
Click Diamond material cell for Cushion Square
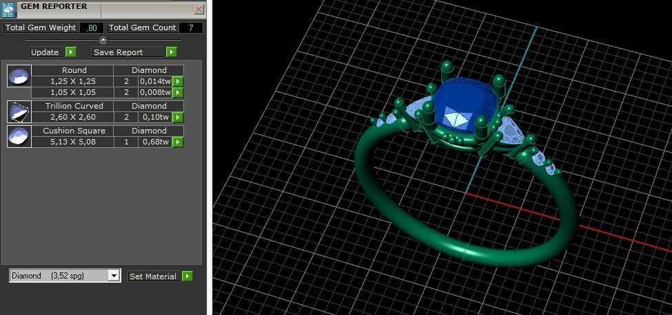(149, 131)
